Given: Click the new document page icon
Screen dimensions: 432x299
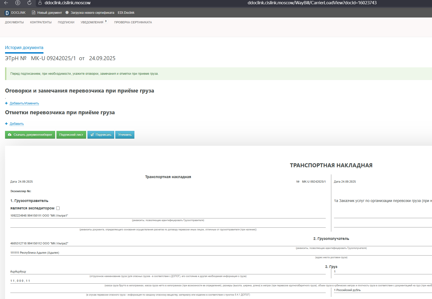Looking at the screenshot, I should (34, 12).
